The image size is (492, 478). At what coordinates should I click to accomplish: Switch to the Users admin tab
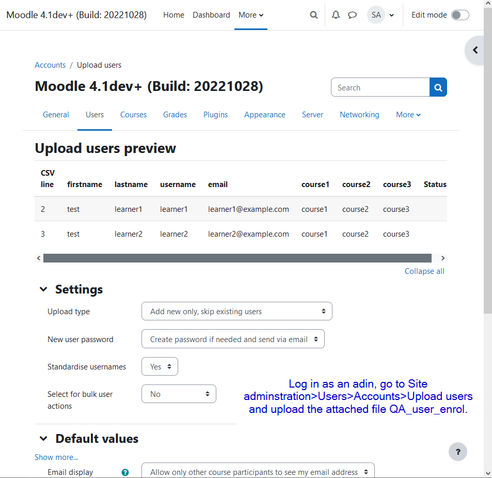pyautogui.click(x=95, y=115)
